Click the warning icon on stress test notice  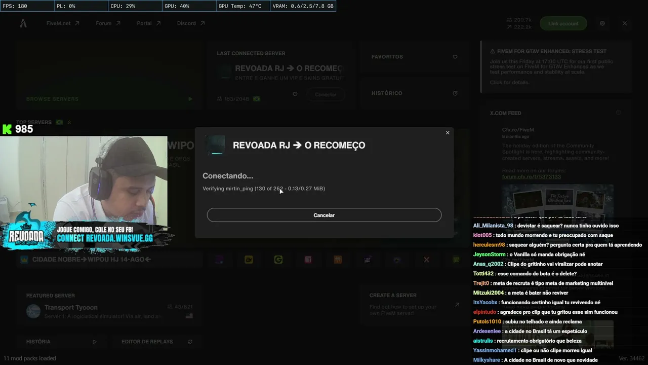tap(493, 51)
